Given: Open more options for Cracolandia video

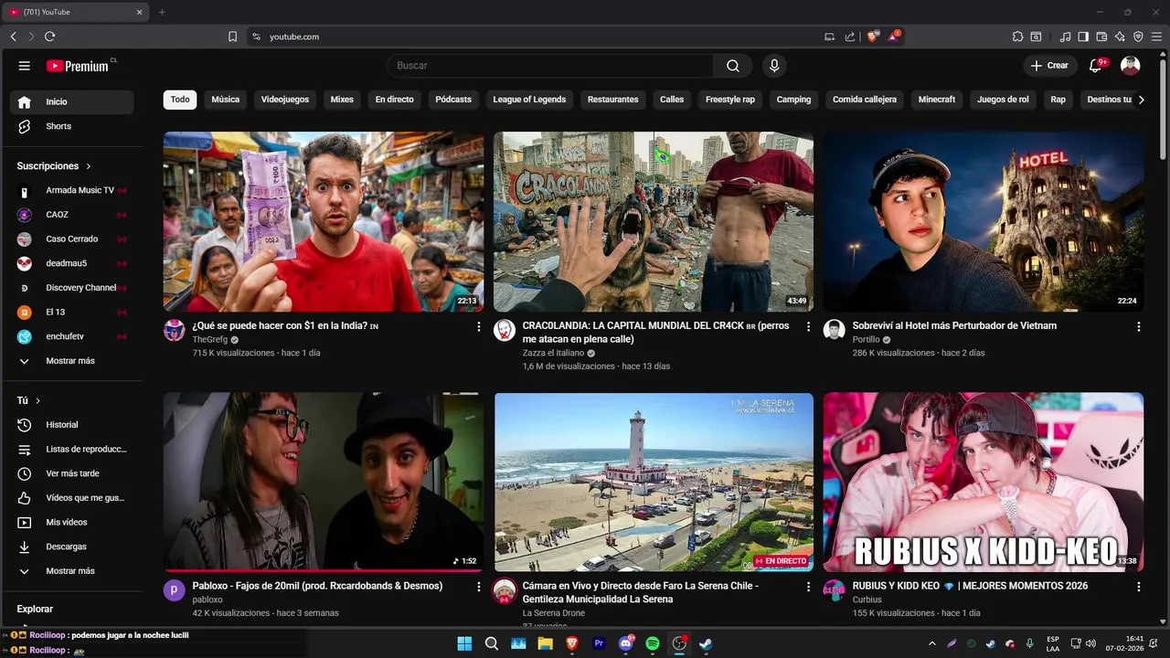Looking at the screenshot, I should coord(808,326).
